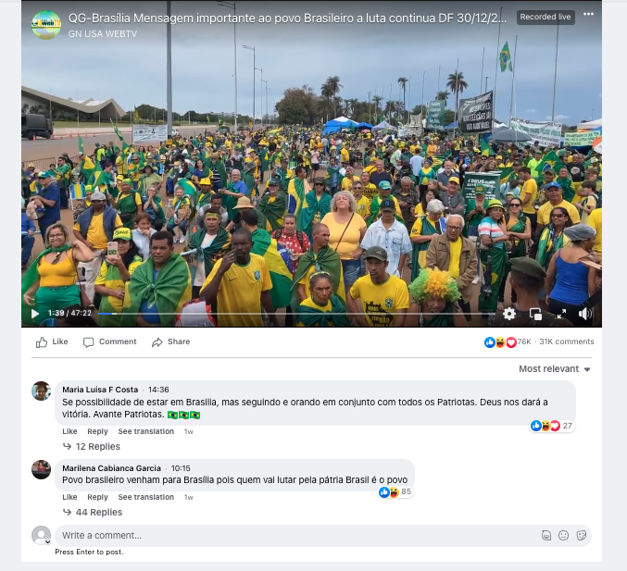See translation of Marilena's comment
The height and width of the screenshot is (571, 627).
tap(146, 497)
